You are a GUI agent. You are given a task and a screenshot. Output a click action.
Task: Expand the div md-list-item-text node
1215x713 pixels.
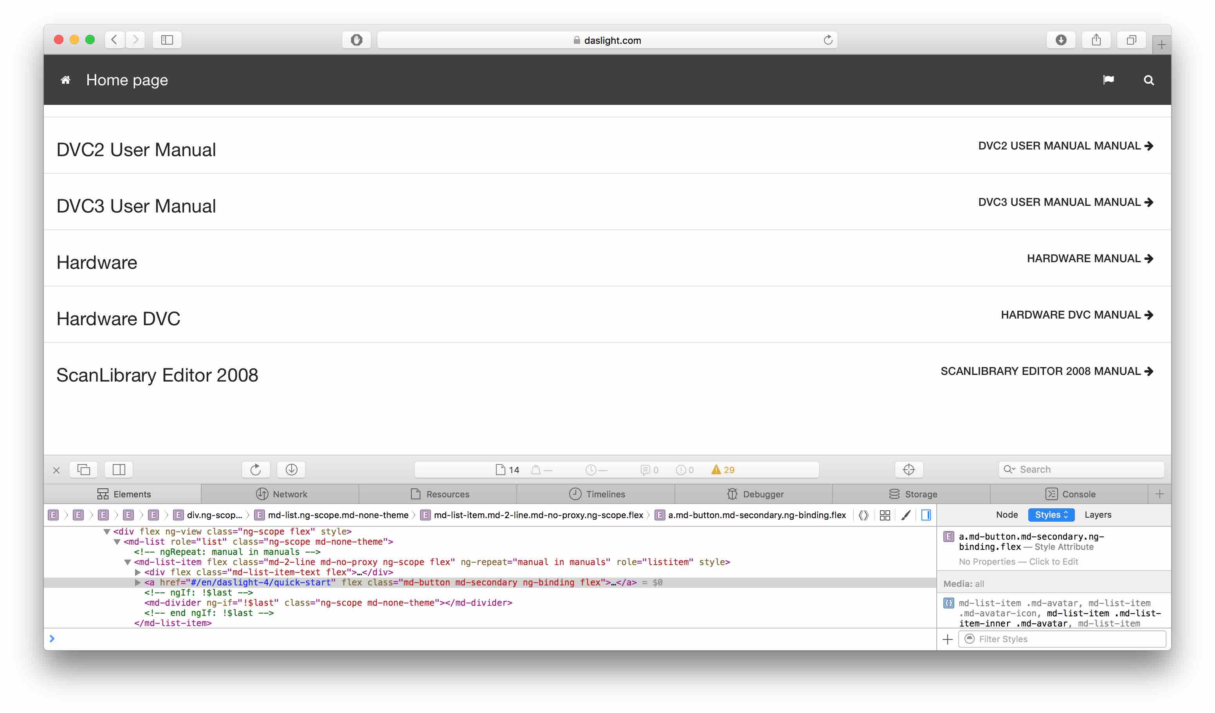(138, 572)
